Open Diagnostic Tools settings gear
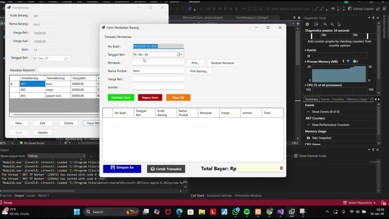Viewport: 389px width, 219px height. [307, 24]
